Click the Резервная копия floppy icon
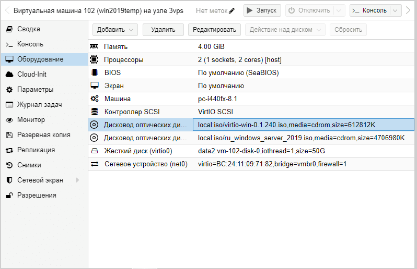 [9, 135]
